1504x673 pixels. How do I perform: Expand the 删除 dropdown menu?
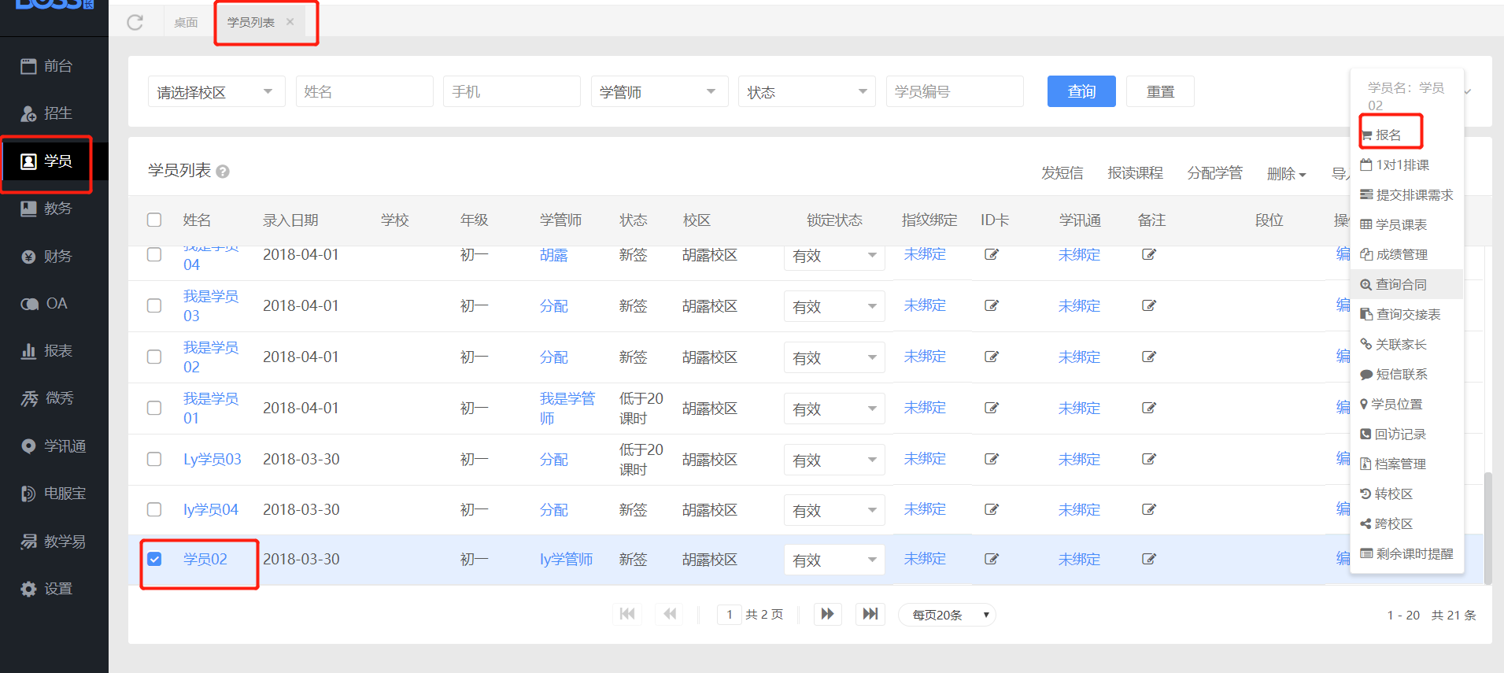tap(1286, 173)
